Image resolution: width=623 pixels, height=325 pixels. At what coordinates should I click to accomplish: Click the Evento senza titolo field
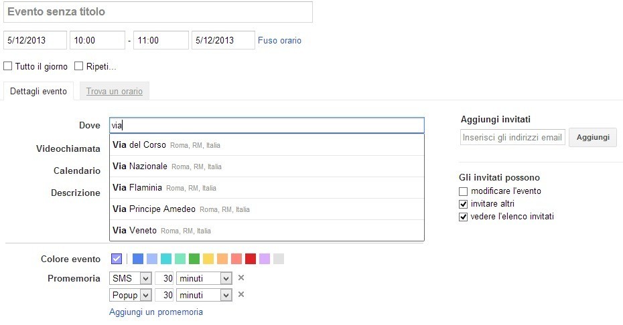[158, 12]
